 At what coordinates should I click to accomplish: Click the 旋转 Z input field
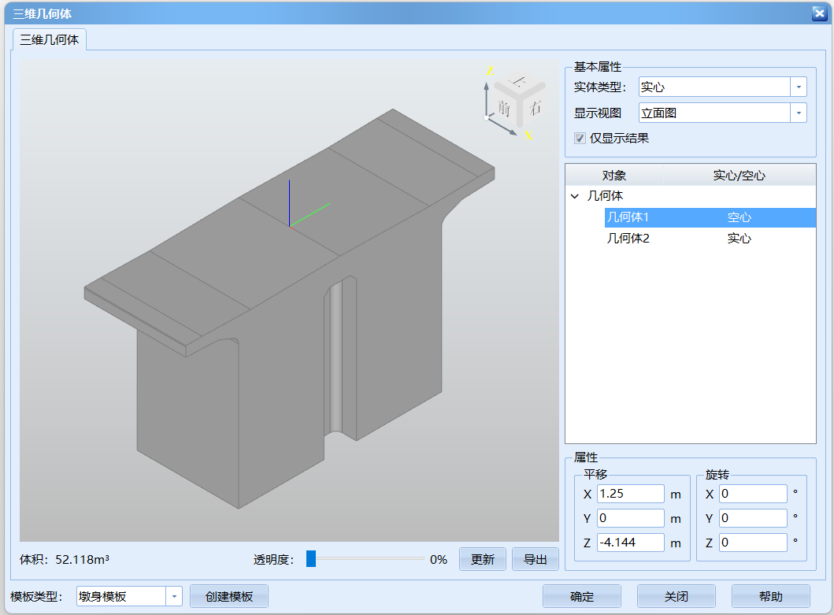click(x=752, y=542)
